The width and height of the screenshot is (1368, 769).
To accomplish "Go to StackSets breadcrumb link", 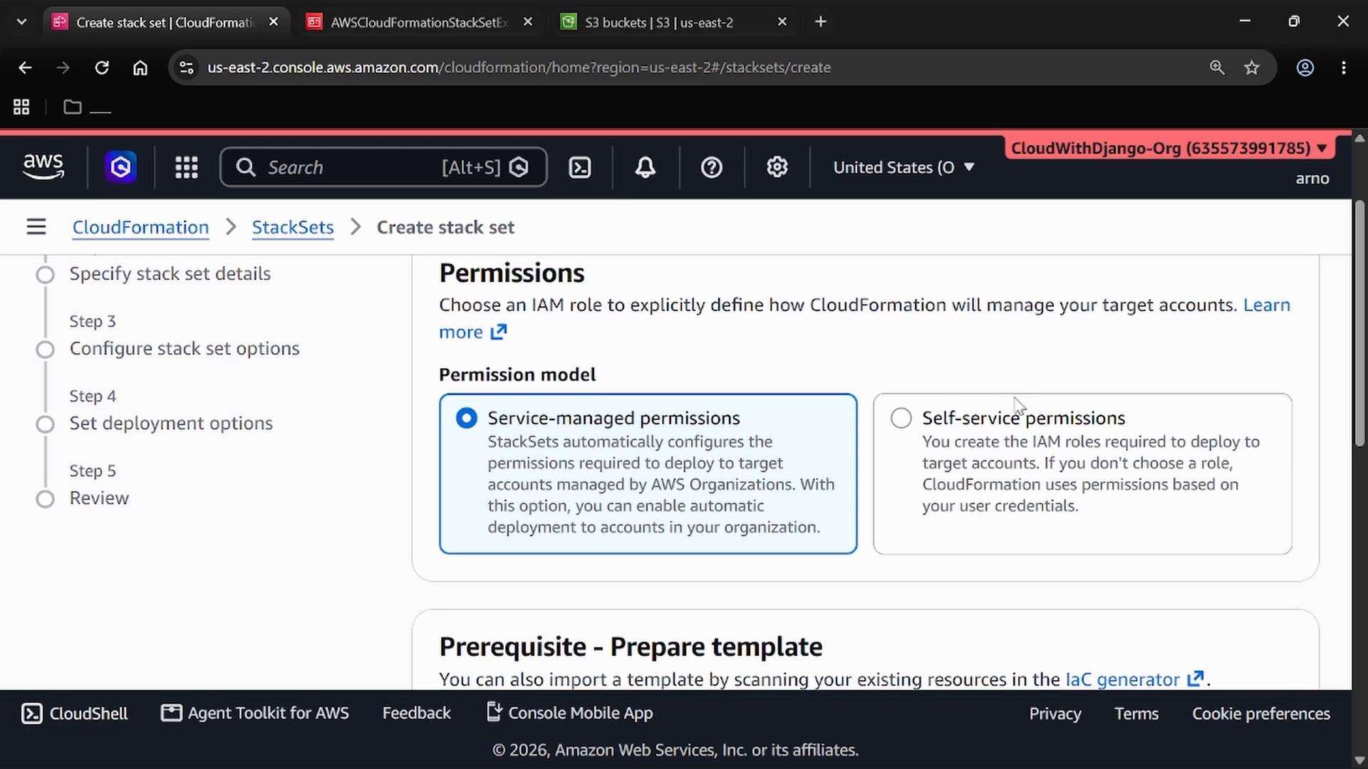I will pyautogui.click(x=293, y=227).
